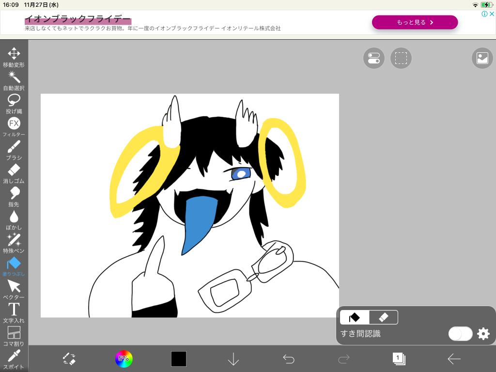Open the FX Filter (フィルター) tool
Viewport: 496px width, 372px height.
coord(14,126)
